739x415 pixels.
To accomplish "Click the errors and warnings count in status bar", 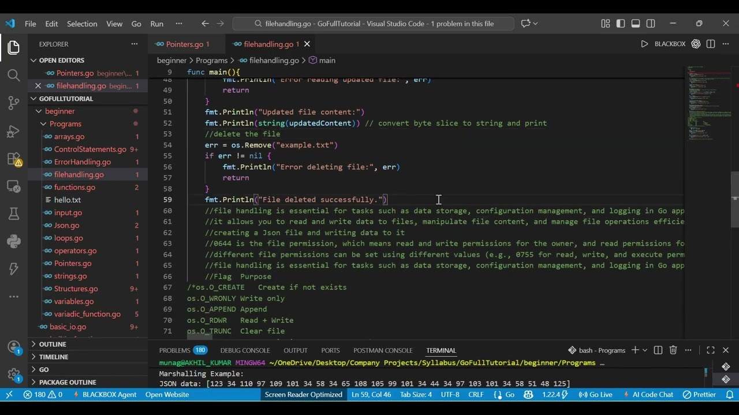I will 43,395.
